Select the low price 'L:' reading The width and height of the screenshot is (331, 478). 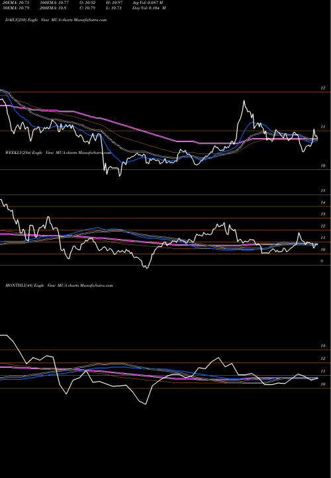(115, 8)
